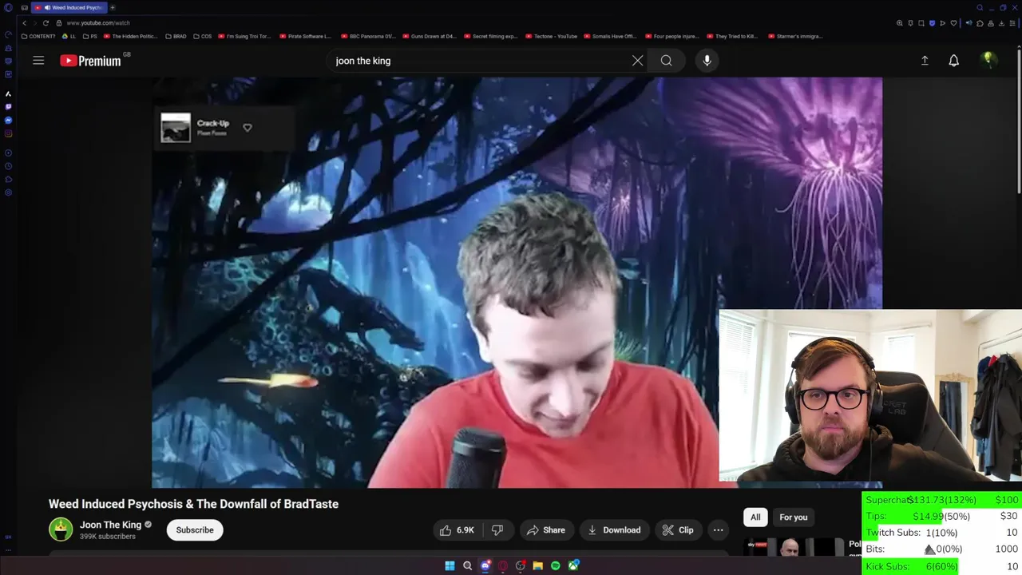Open Joon The King channel name
Screen dimensions: 1022x575
(110, 525)
